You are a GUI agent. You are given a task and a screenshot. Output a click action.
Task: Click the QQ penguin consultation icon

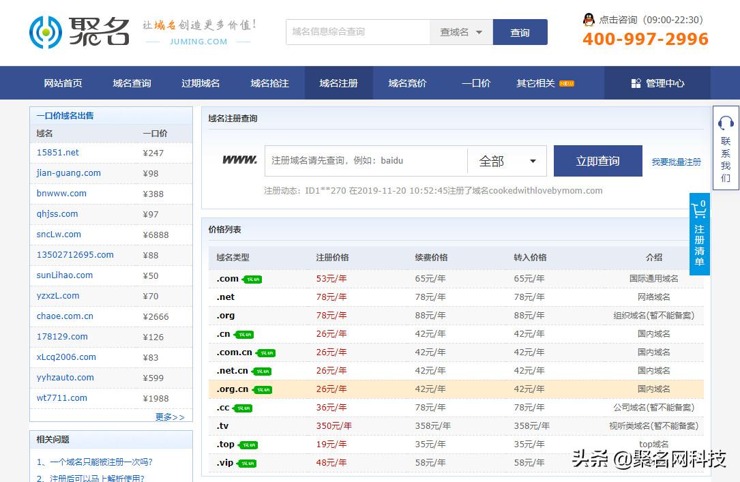[x=589, y=20]
